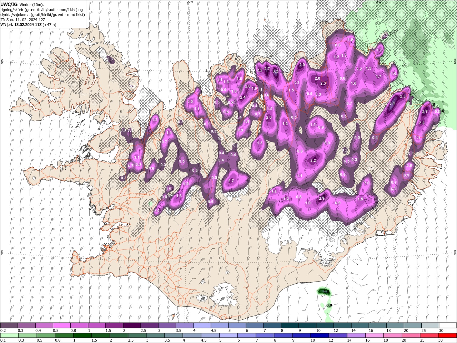
Task: Click the top-row legend swatch between 0.2 and 0.3
Action: pos(9,325)
